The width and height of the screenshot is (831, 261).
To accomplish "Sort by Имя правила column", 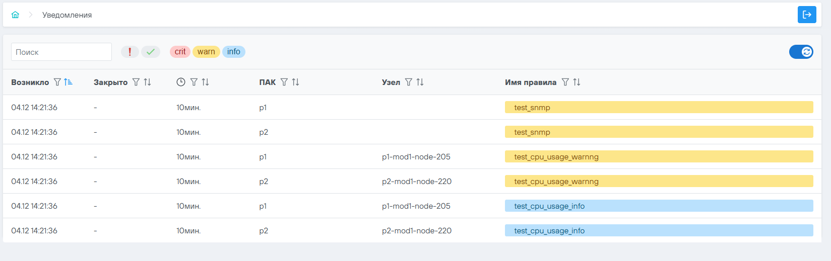I will point(577,82).
